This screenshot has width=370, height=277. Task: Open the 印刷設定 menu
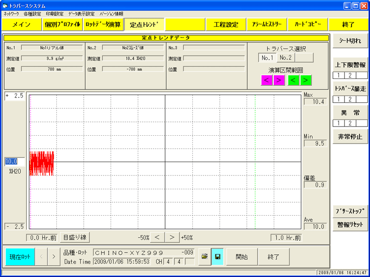tap(54, 14)
